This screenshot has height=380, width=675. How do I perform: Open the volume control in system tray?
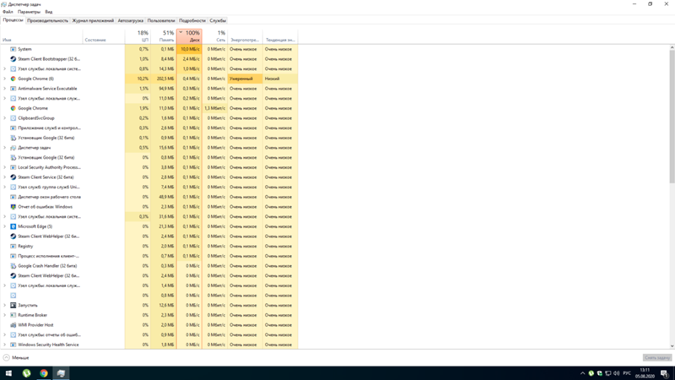tap(617, 373)
